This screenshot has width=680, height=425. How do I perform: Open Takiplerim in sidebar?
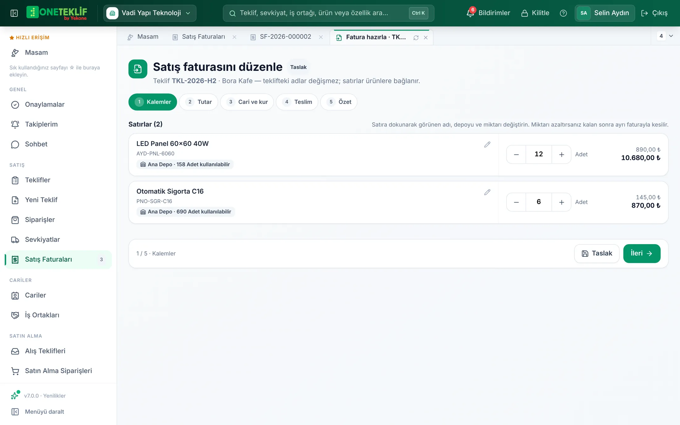pos(58,124)
